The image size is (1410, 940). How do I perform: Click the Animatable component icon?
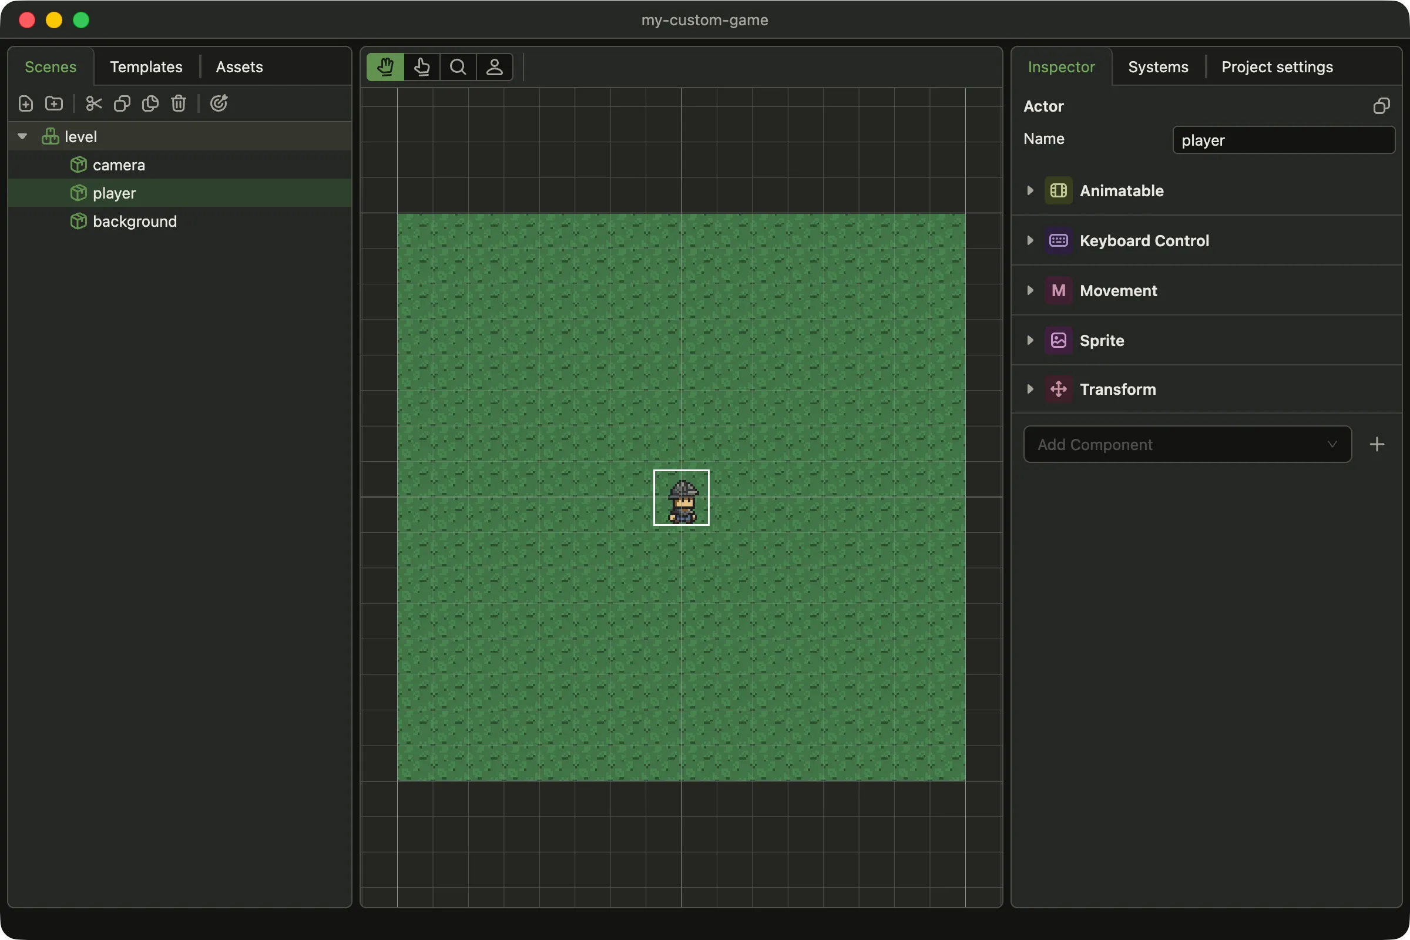tap(1059, 190)
